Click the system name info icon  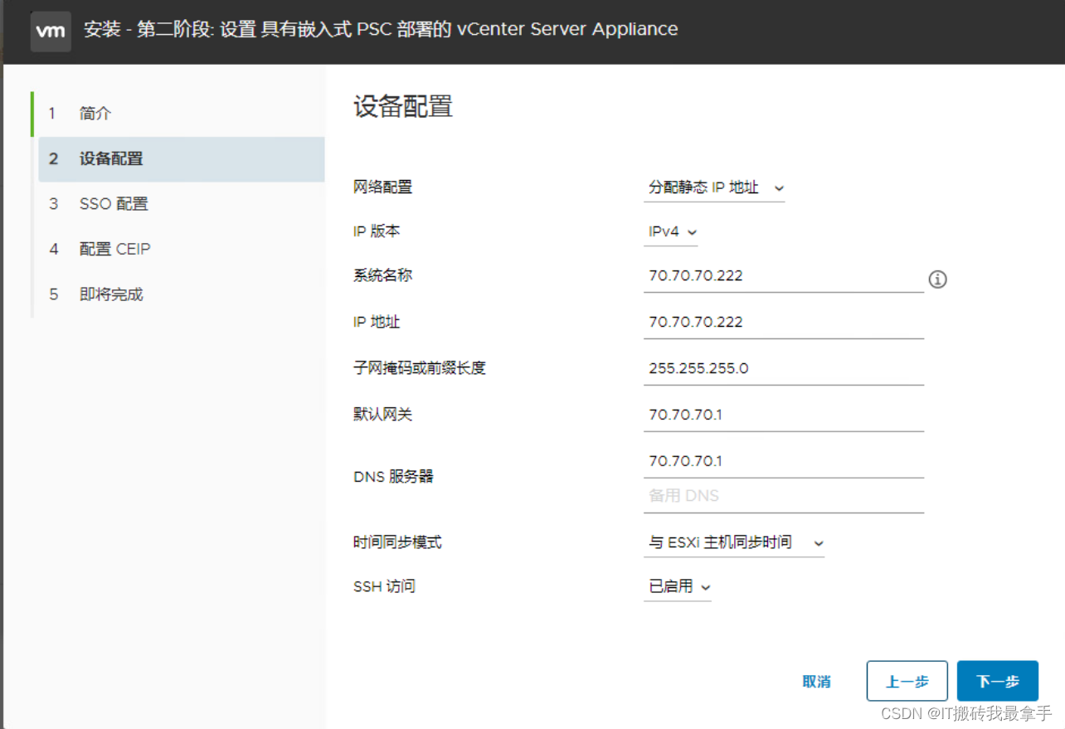[x=937, y=279]
